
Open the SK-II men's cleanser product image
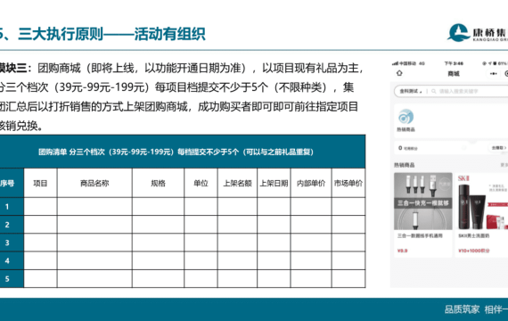click(482, 201)
